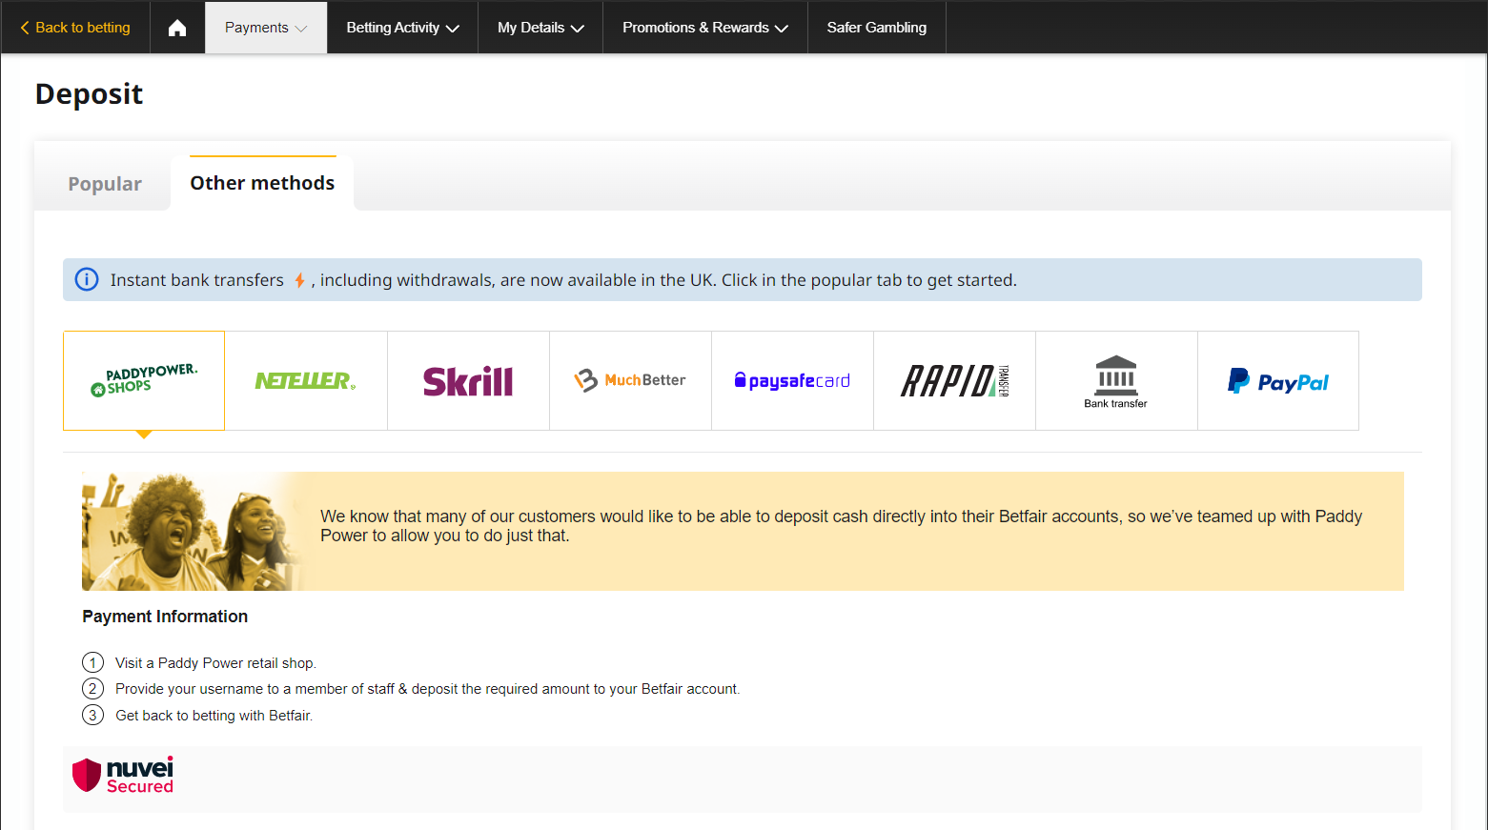Screen dimensions: 1488x830
Task: Expand the Betting Activity menu
Action: pos(402,28)
